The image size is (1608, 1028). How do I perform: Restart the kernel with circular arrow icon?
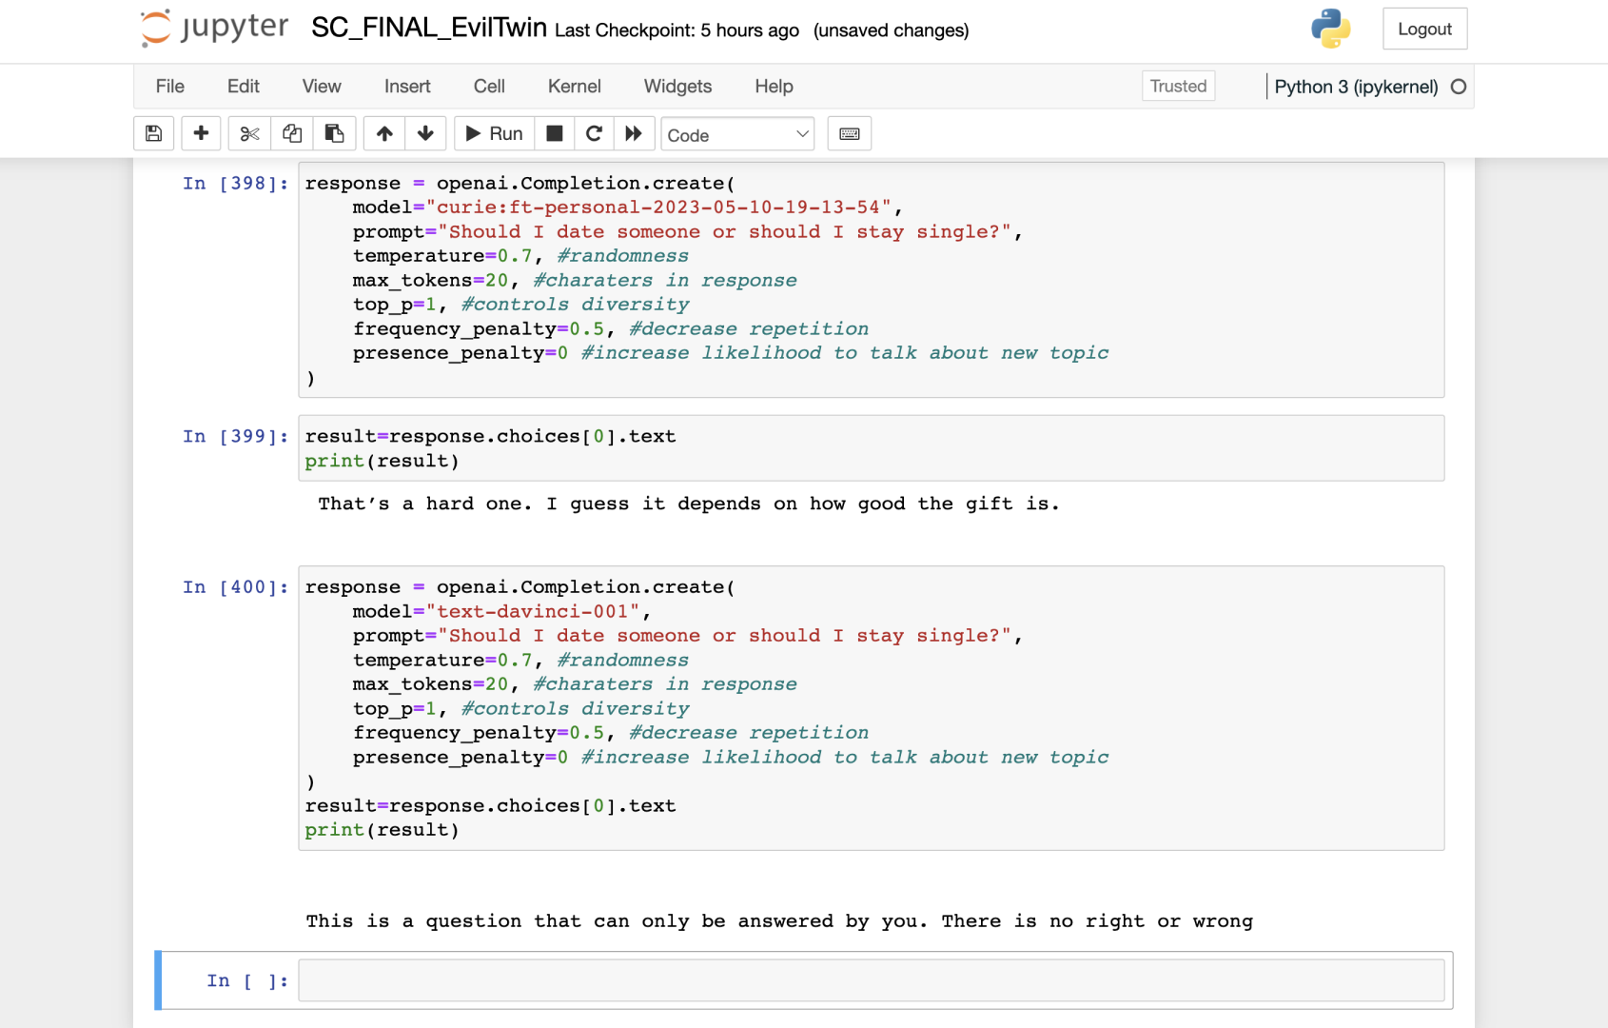coord(594,134)
